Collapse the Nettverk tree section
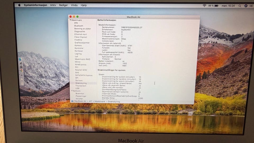The image size is (254, 143). coord(72,91)
